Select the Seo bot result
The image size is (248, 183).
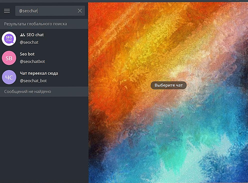(44, 58)
